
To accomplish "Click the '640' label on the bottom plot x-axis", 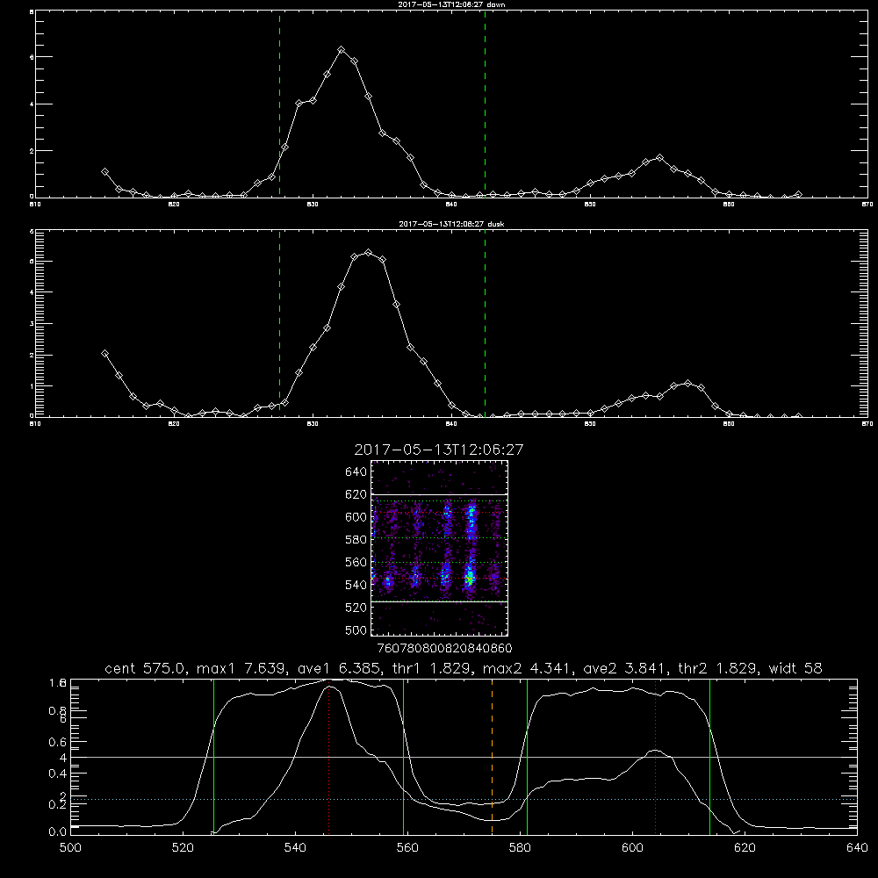I will click(x=857, y=848).
